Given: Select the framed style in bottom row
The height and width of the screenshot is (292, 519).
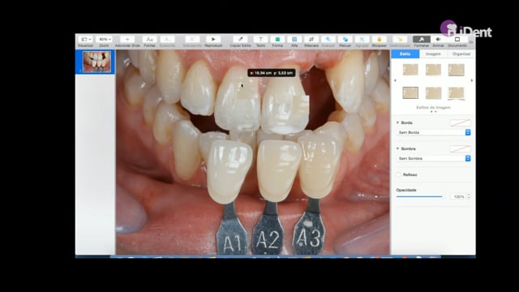Looking at the screenshot, I should (410, 92).
